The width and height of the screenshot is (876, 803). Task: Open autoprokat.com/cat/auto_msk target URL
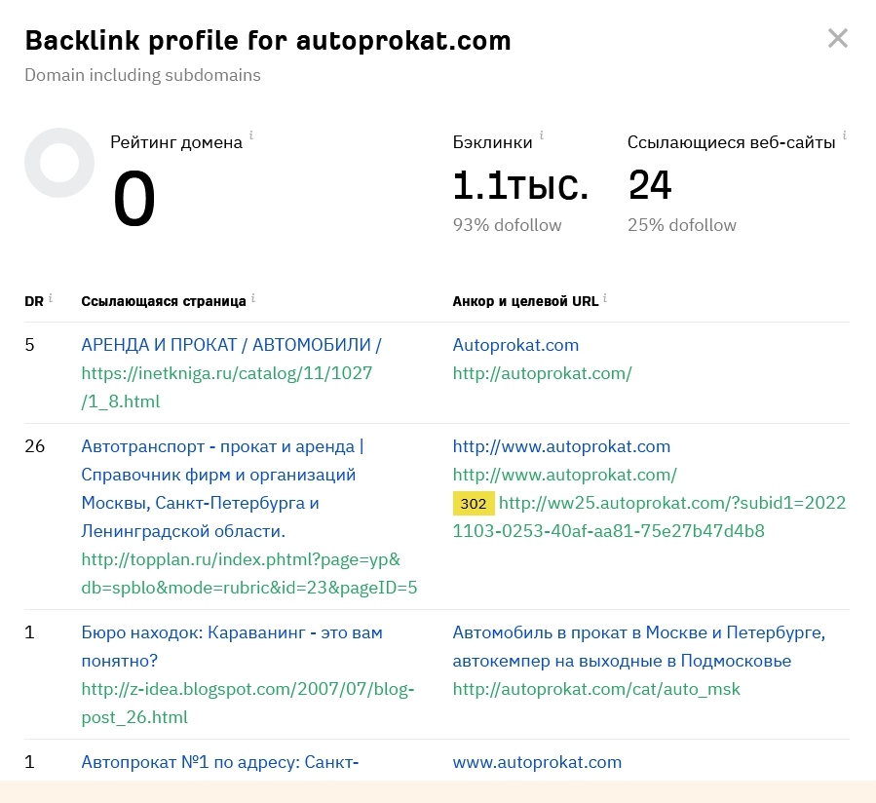596,689
